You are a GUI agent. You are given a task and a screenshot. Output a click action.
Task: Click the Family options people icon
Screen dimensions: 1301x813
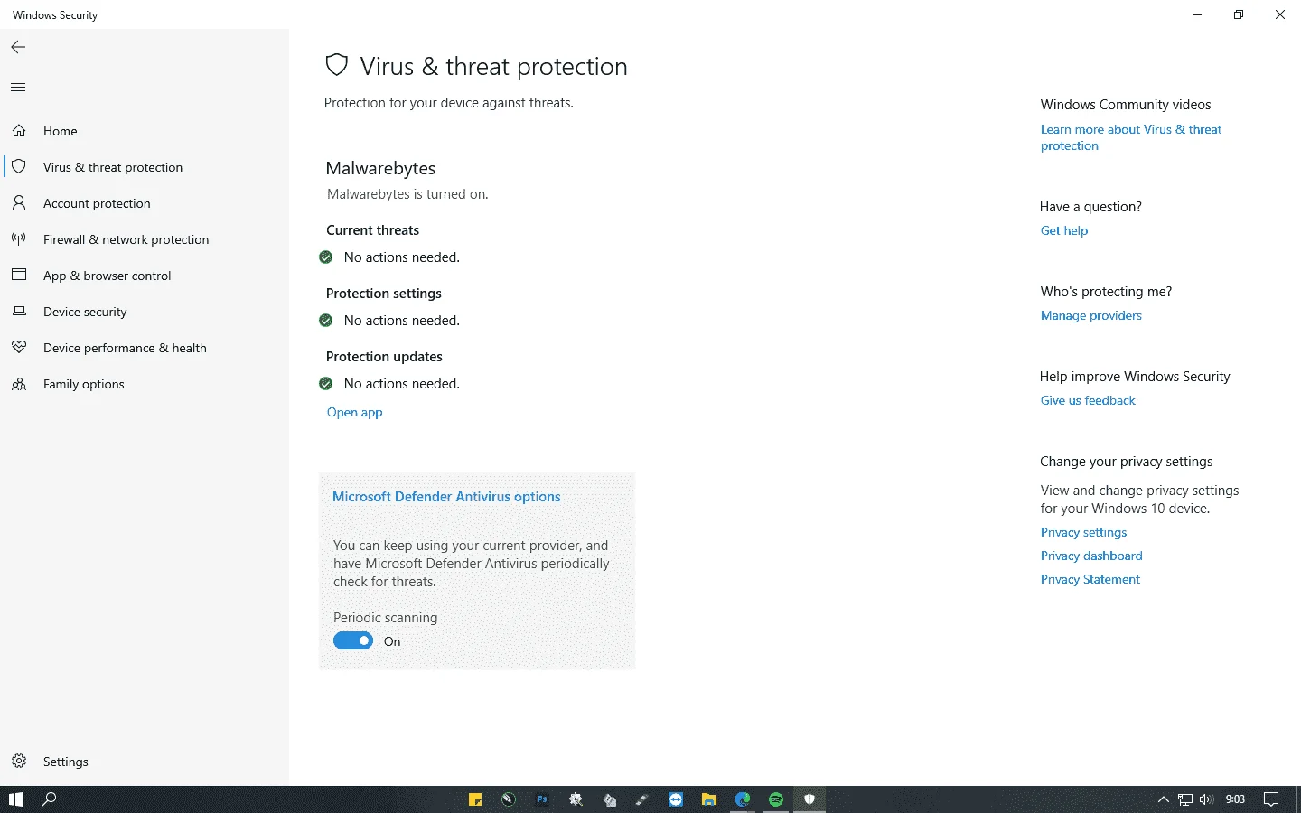tap(19, 384)
